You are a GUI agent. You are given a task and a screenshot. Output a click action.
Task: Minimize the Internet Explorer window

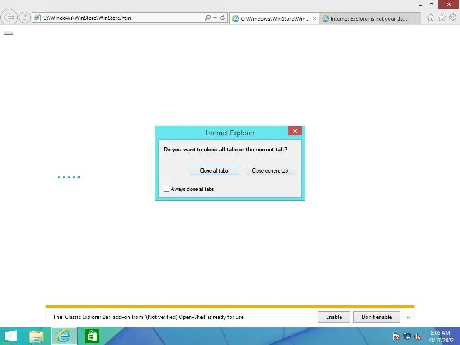[x=420, y=4]
